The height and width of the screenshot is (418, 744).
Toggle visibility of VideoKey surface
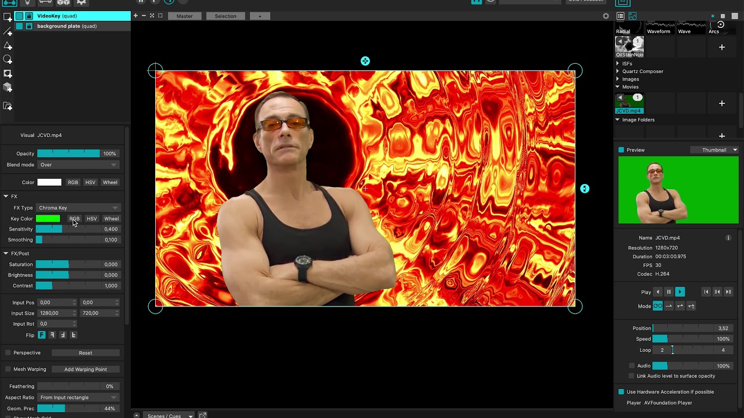[19, 16]
